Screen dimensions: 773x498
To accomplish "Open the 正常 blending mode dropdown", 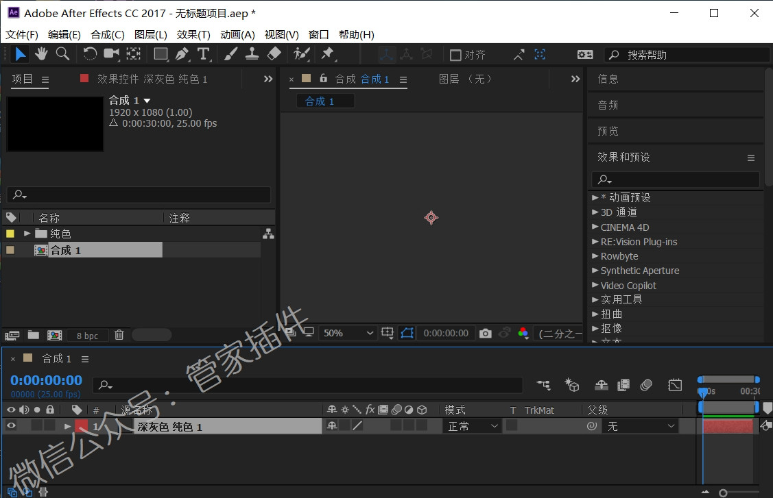I will pos(473,426).
